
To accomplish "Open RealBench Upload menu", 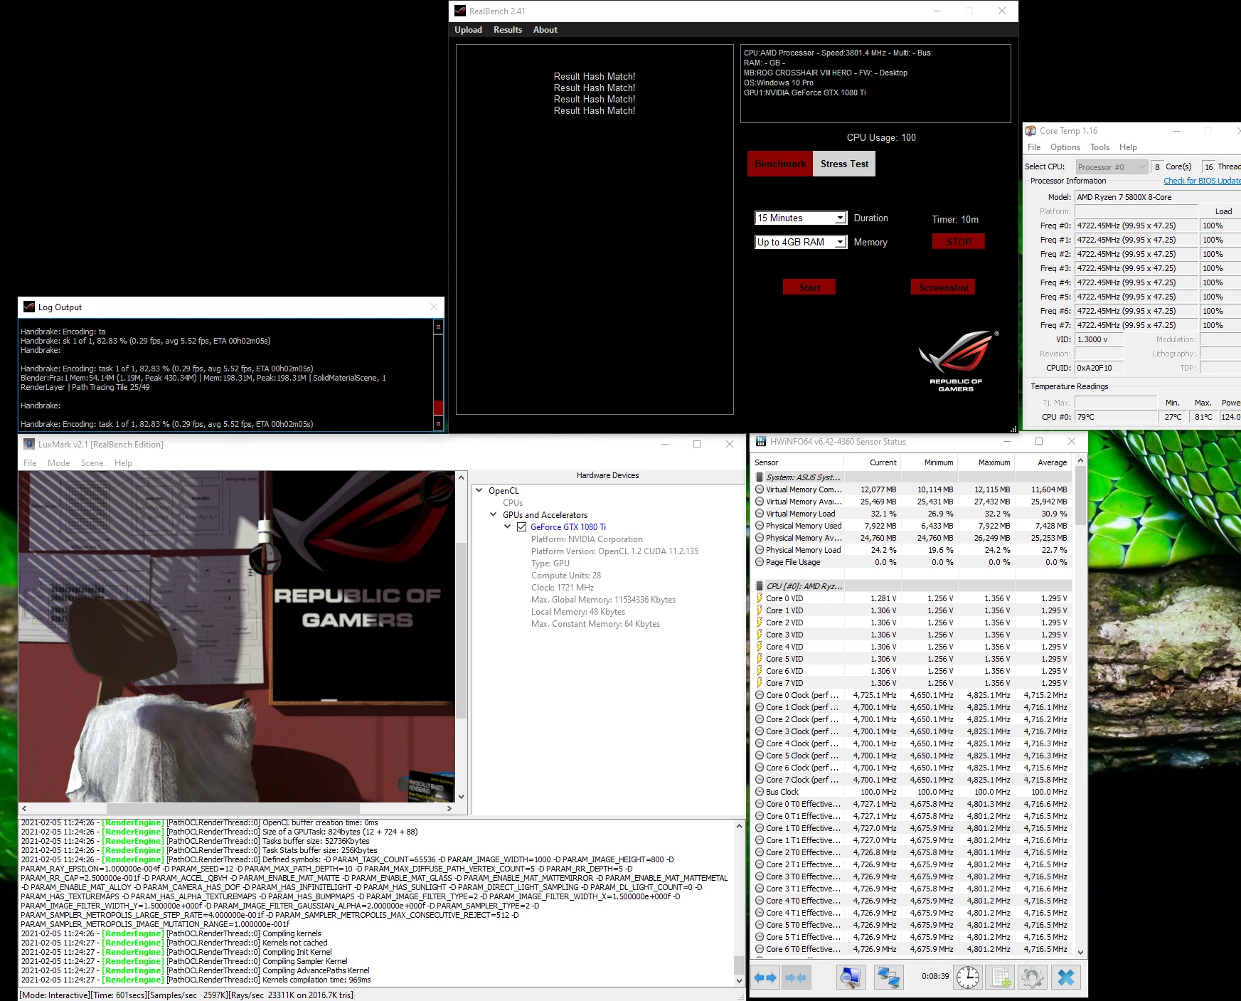I will click(x=468, y=30).
